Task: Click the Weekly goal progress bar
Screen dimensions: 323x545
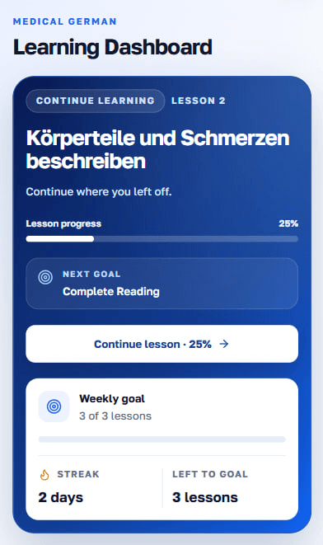Action: [161, 439]
